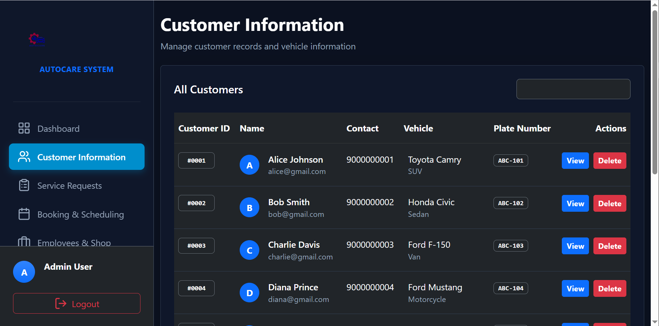Click the Customer Information people icon

pyautogui.click(x=24, y=157)
